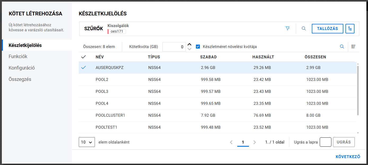368x165 pixels.
Task: Deselect the AUSERQUSKPZ row checkmark
Action: 84,68
